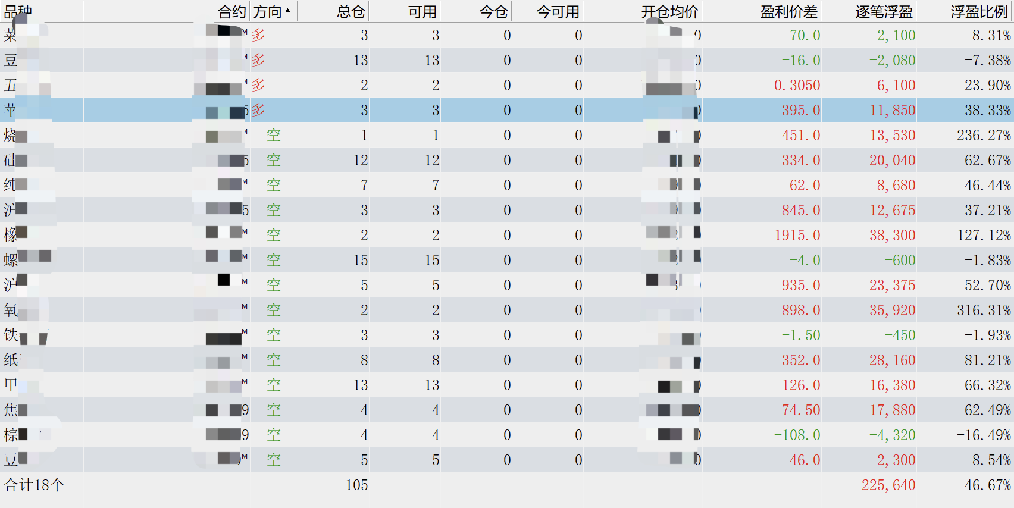Click the 可用 column header
The width and height of the screenshot is (1014, 508).
pyautogui.click(x=422, y=11)
